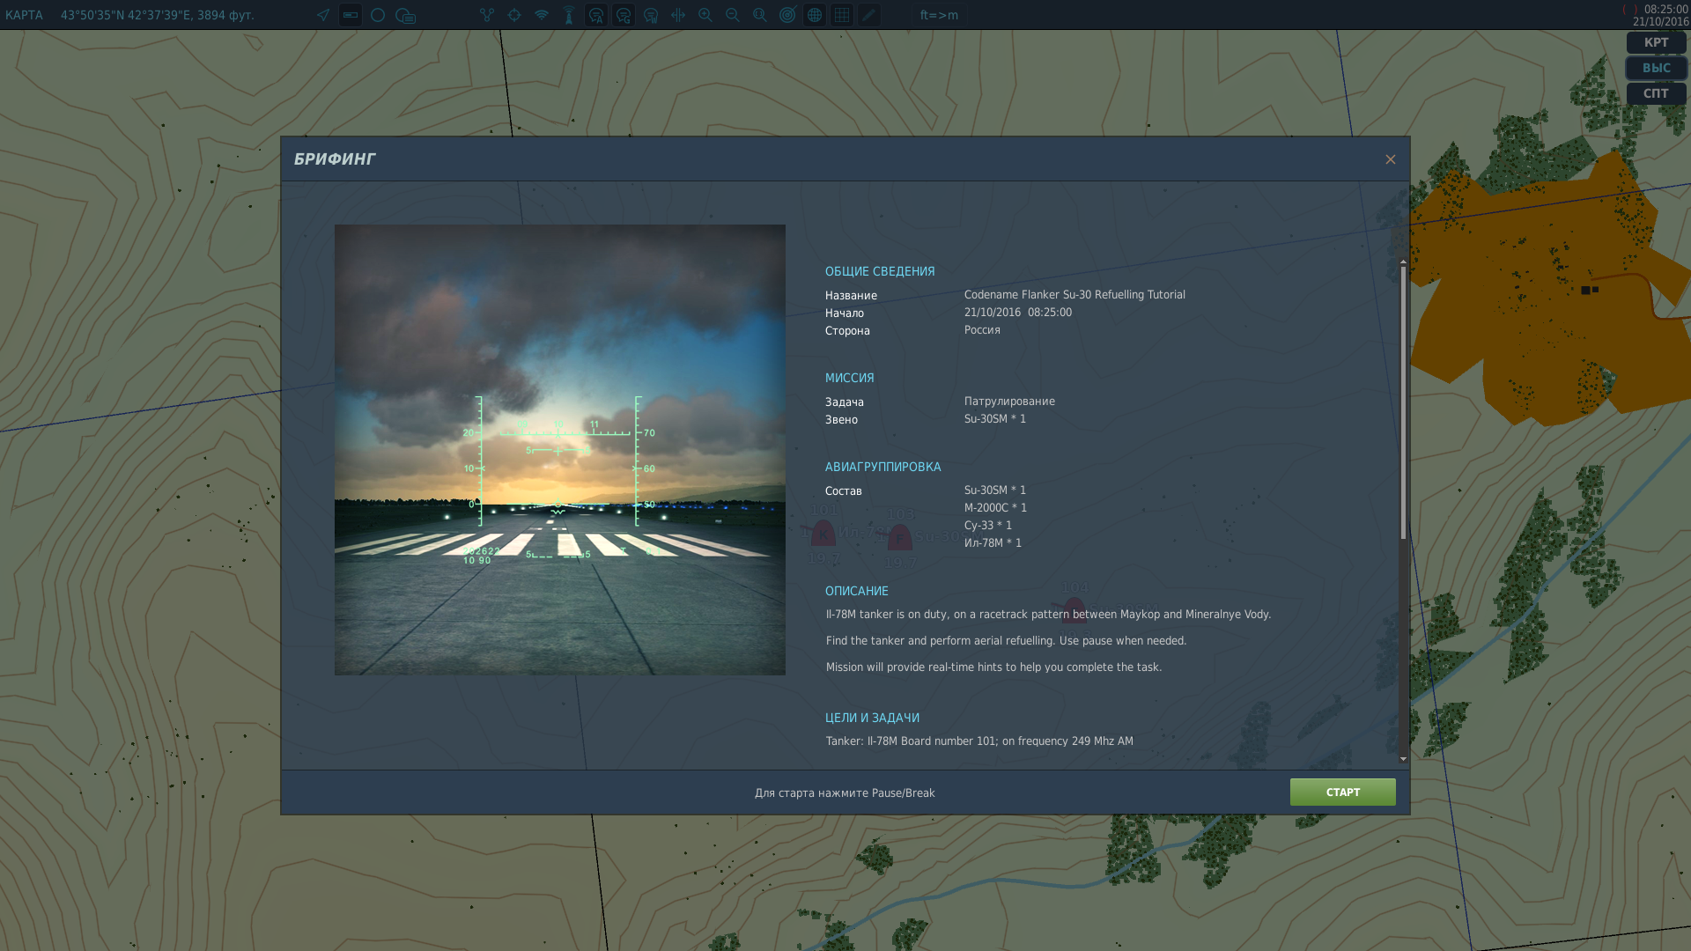
Task: Click the navigation arrow icon in toolbar
Action: [323, 15]
